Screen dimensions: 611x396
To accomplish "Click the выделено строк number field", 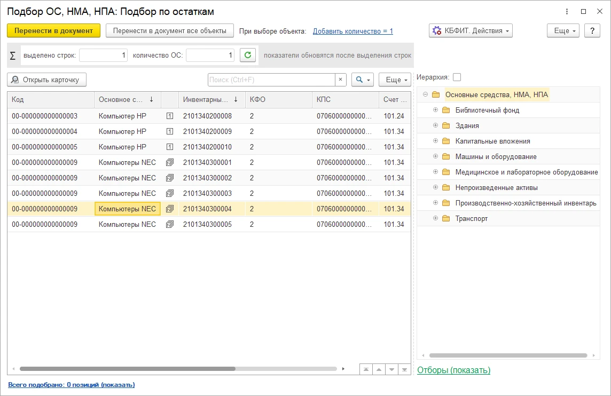I will tap(103, 56).
